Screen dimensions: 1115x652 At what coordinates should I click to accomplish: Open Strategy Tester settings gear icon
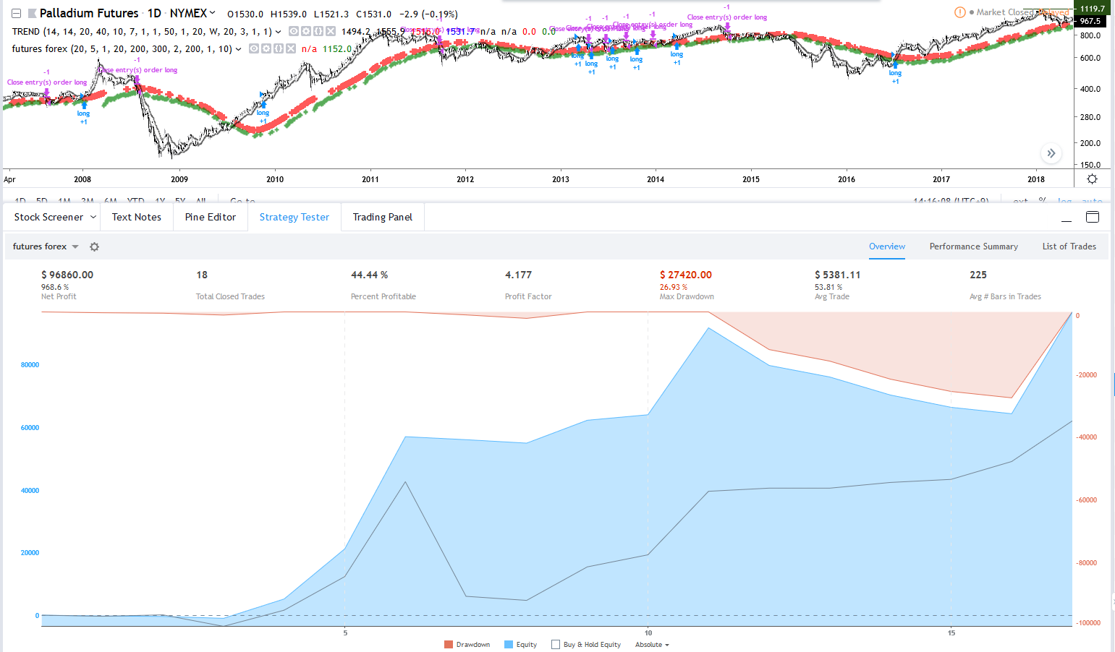tap(94, 246)
